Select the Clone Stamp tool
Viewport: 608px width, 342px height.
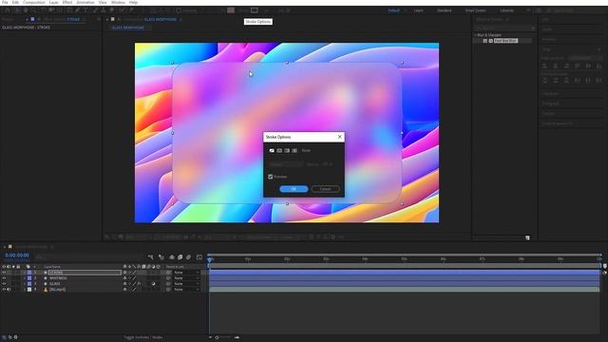pyautogui.click(x=104, y=10)
